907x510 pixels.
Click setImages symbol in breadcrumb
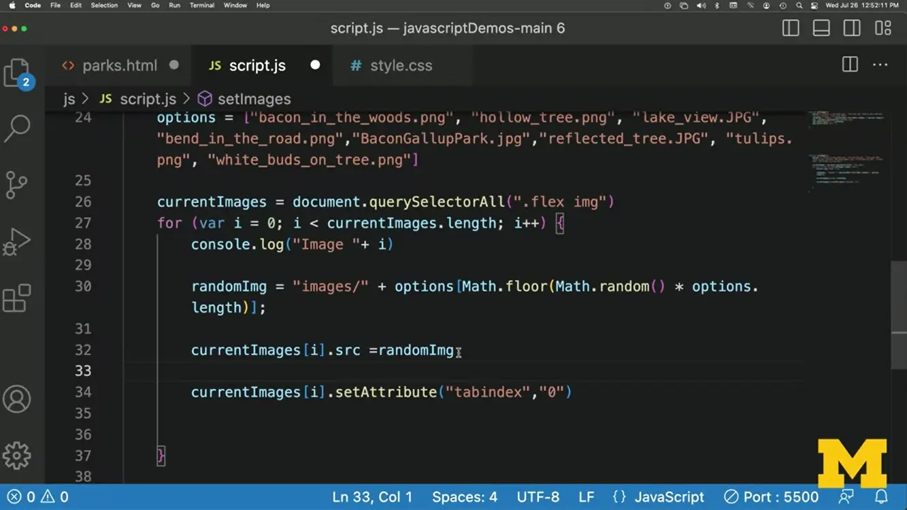(254, 99)
